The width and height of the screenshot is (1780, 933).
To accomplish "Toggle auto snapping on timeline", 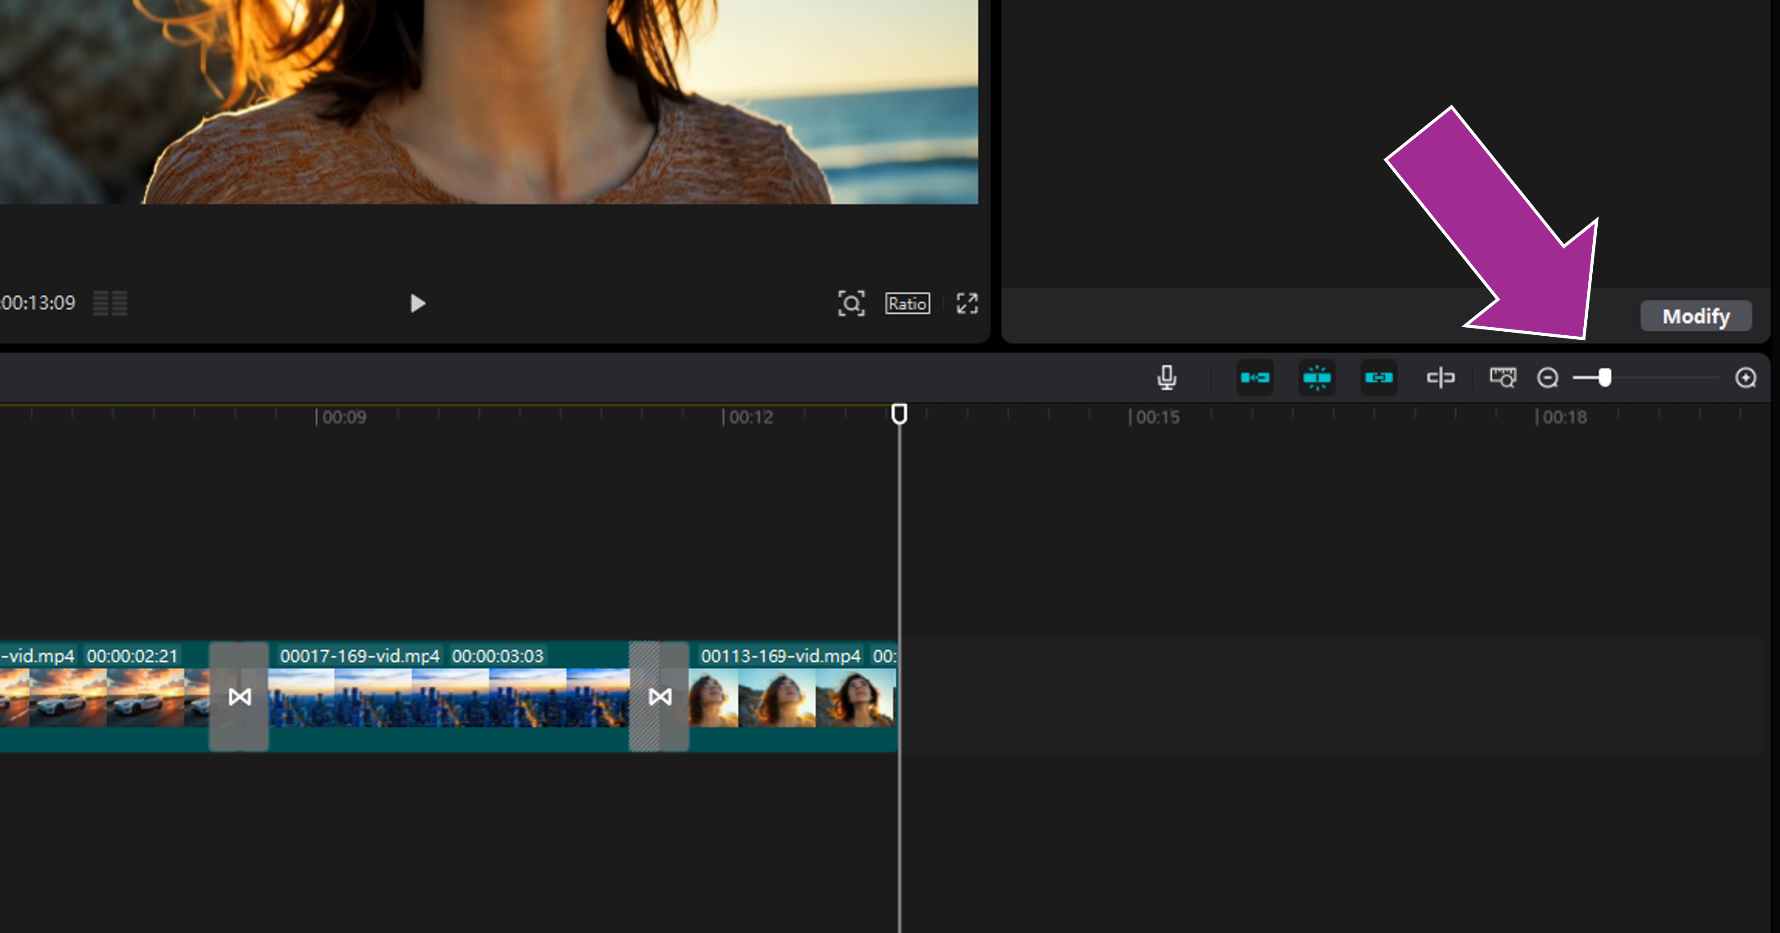I will (1316, 378).
